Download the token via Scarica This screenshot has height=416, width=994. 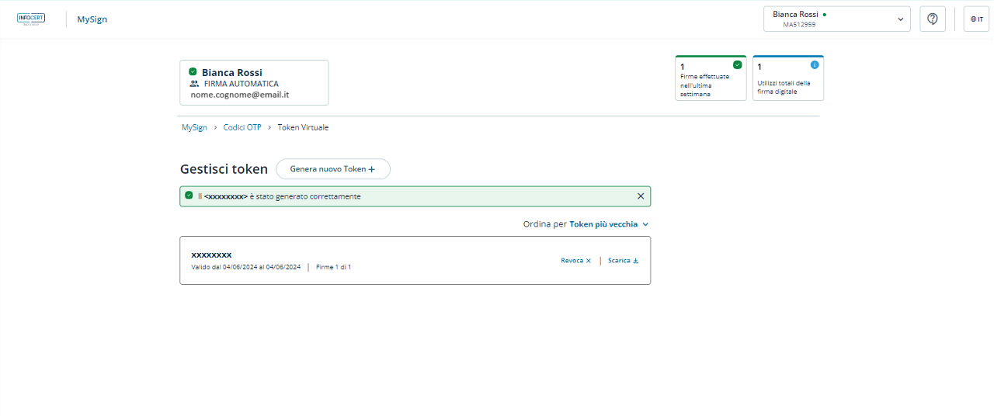click(x=623, y=261)
